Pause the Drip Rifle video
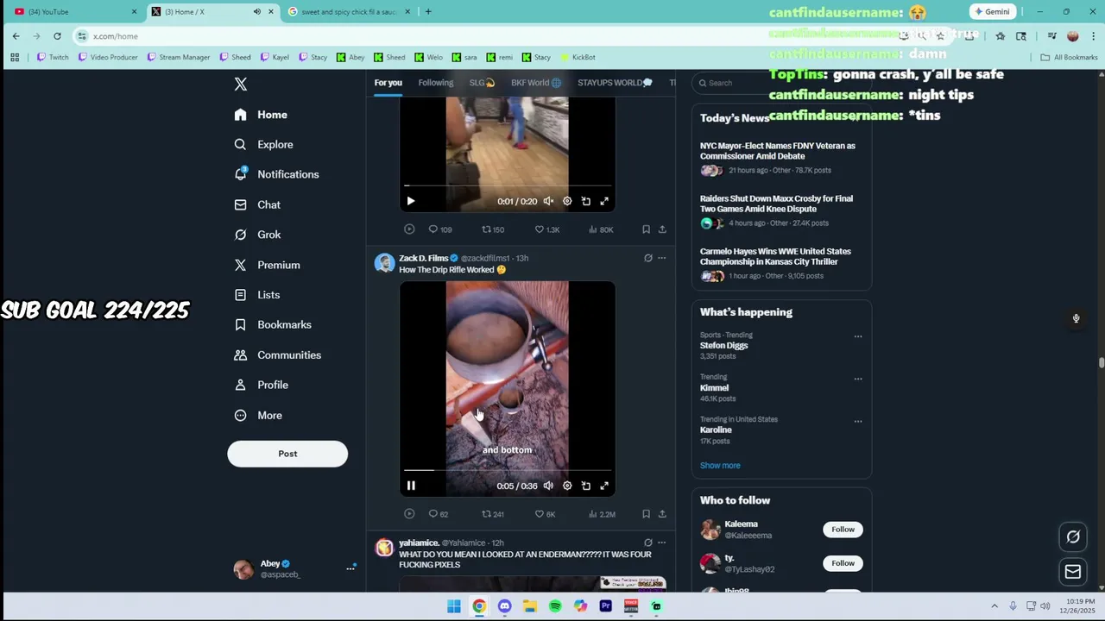The height and width of the screenshot is (621, 1105). pos(411,486)
